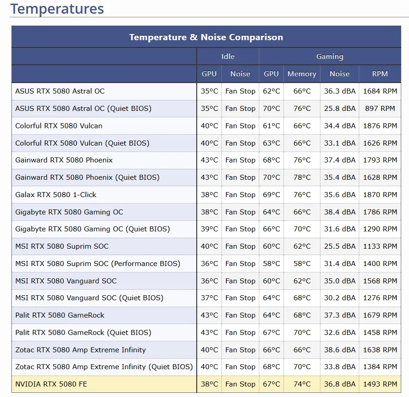Click the 78°C memory temperature cell
409x397 pixels.
pos(302,178)
